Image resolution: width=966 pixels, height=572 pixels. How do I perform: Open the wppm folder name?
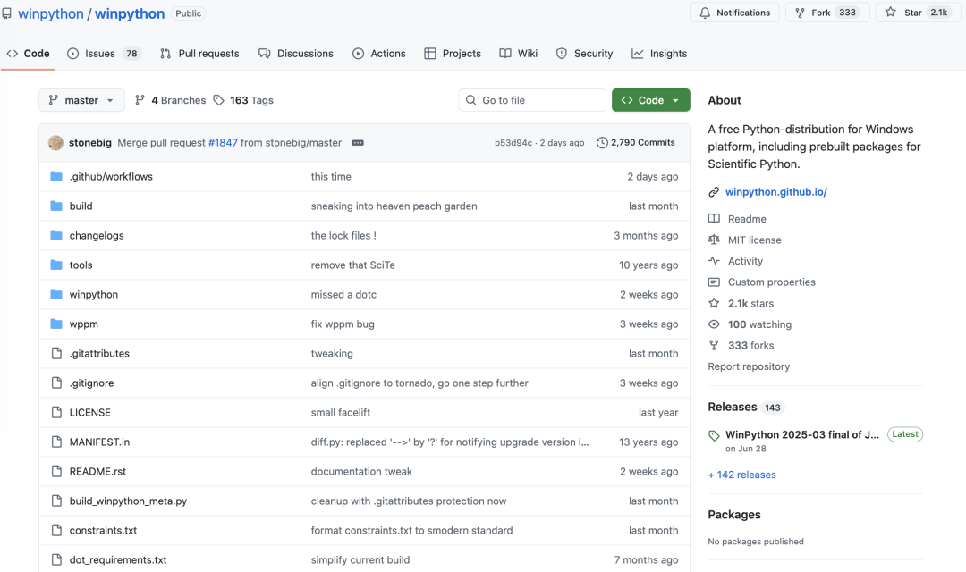tap(84, 324)
